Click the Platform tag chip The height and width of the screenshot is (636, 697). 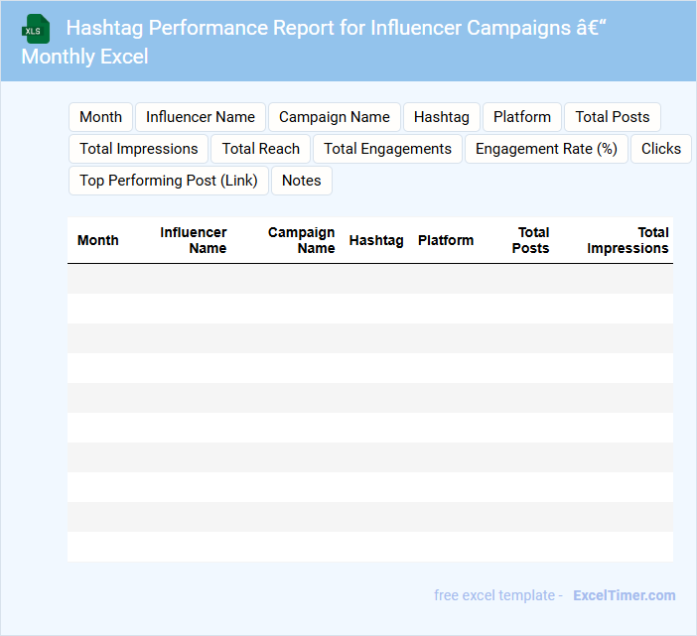pyautogui.click(x=522, y=117)
